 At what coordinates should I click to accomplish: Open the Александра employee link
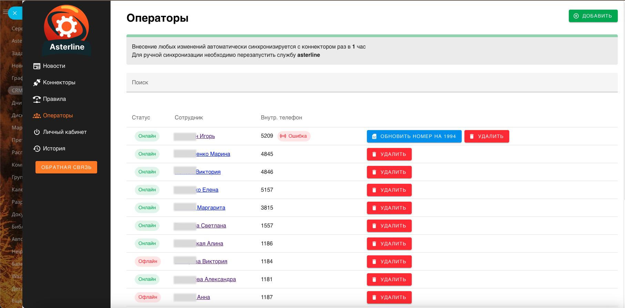[216, 279]
